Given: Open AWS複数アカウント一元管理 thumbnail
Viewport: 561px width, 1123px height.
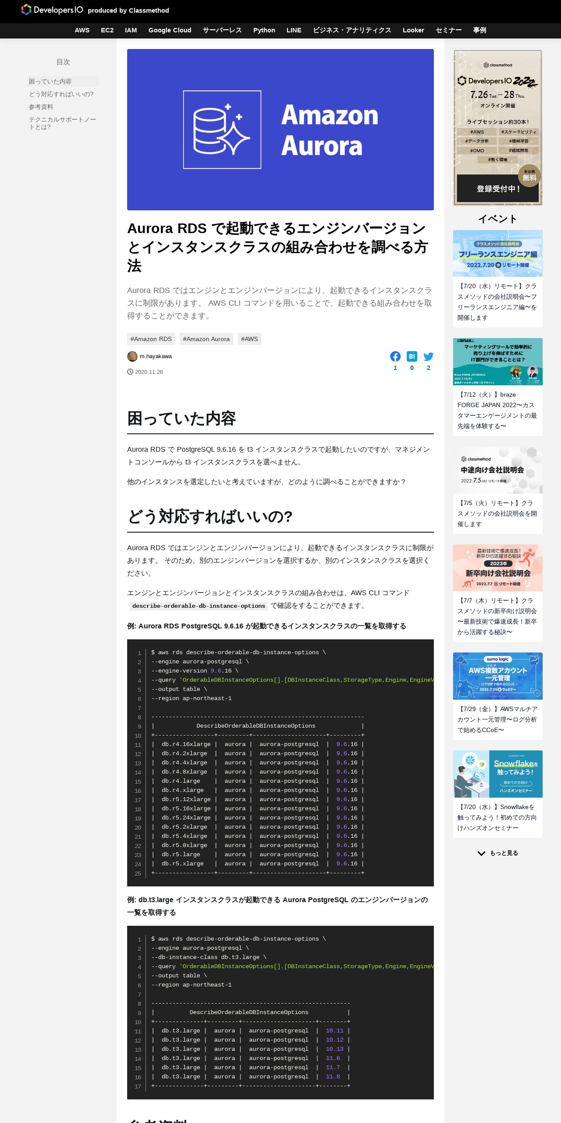Looking at the screenshot, I should (x=498, y=676).
